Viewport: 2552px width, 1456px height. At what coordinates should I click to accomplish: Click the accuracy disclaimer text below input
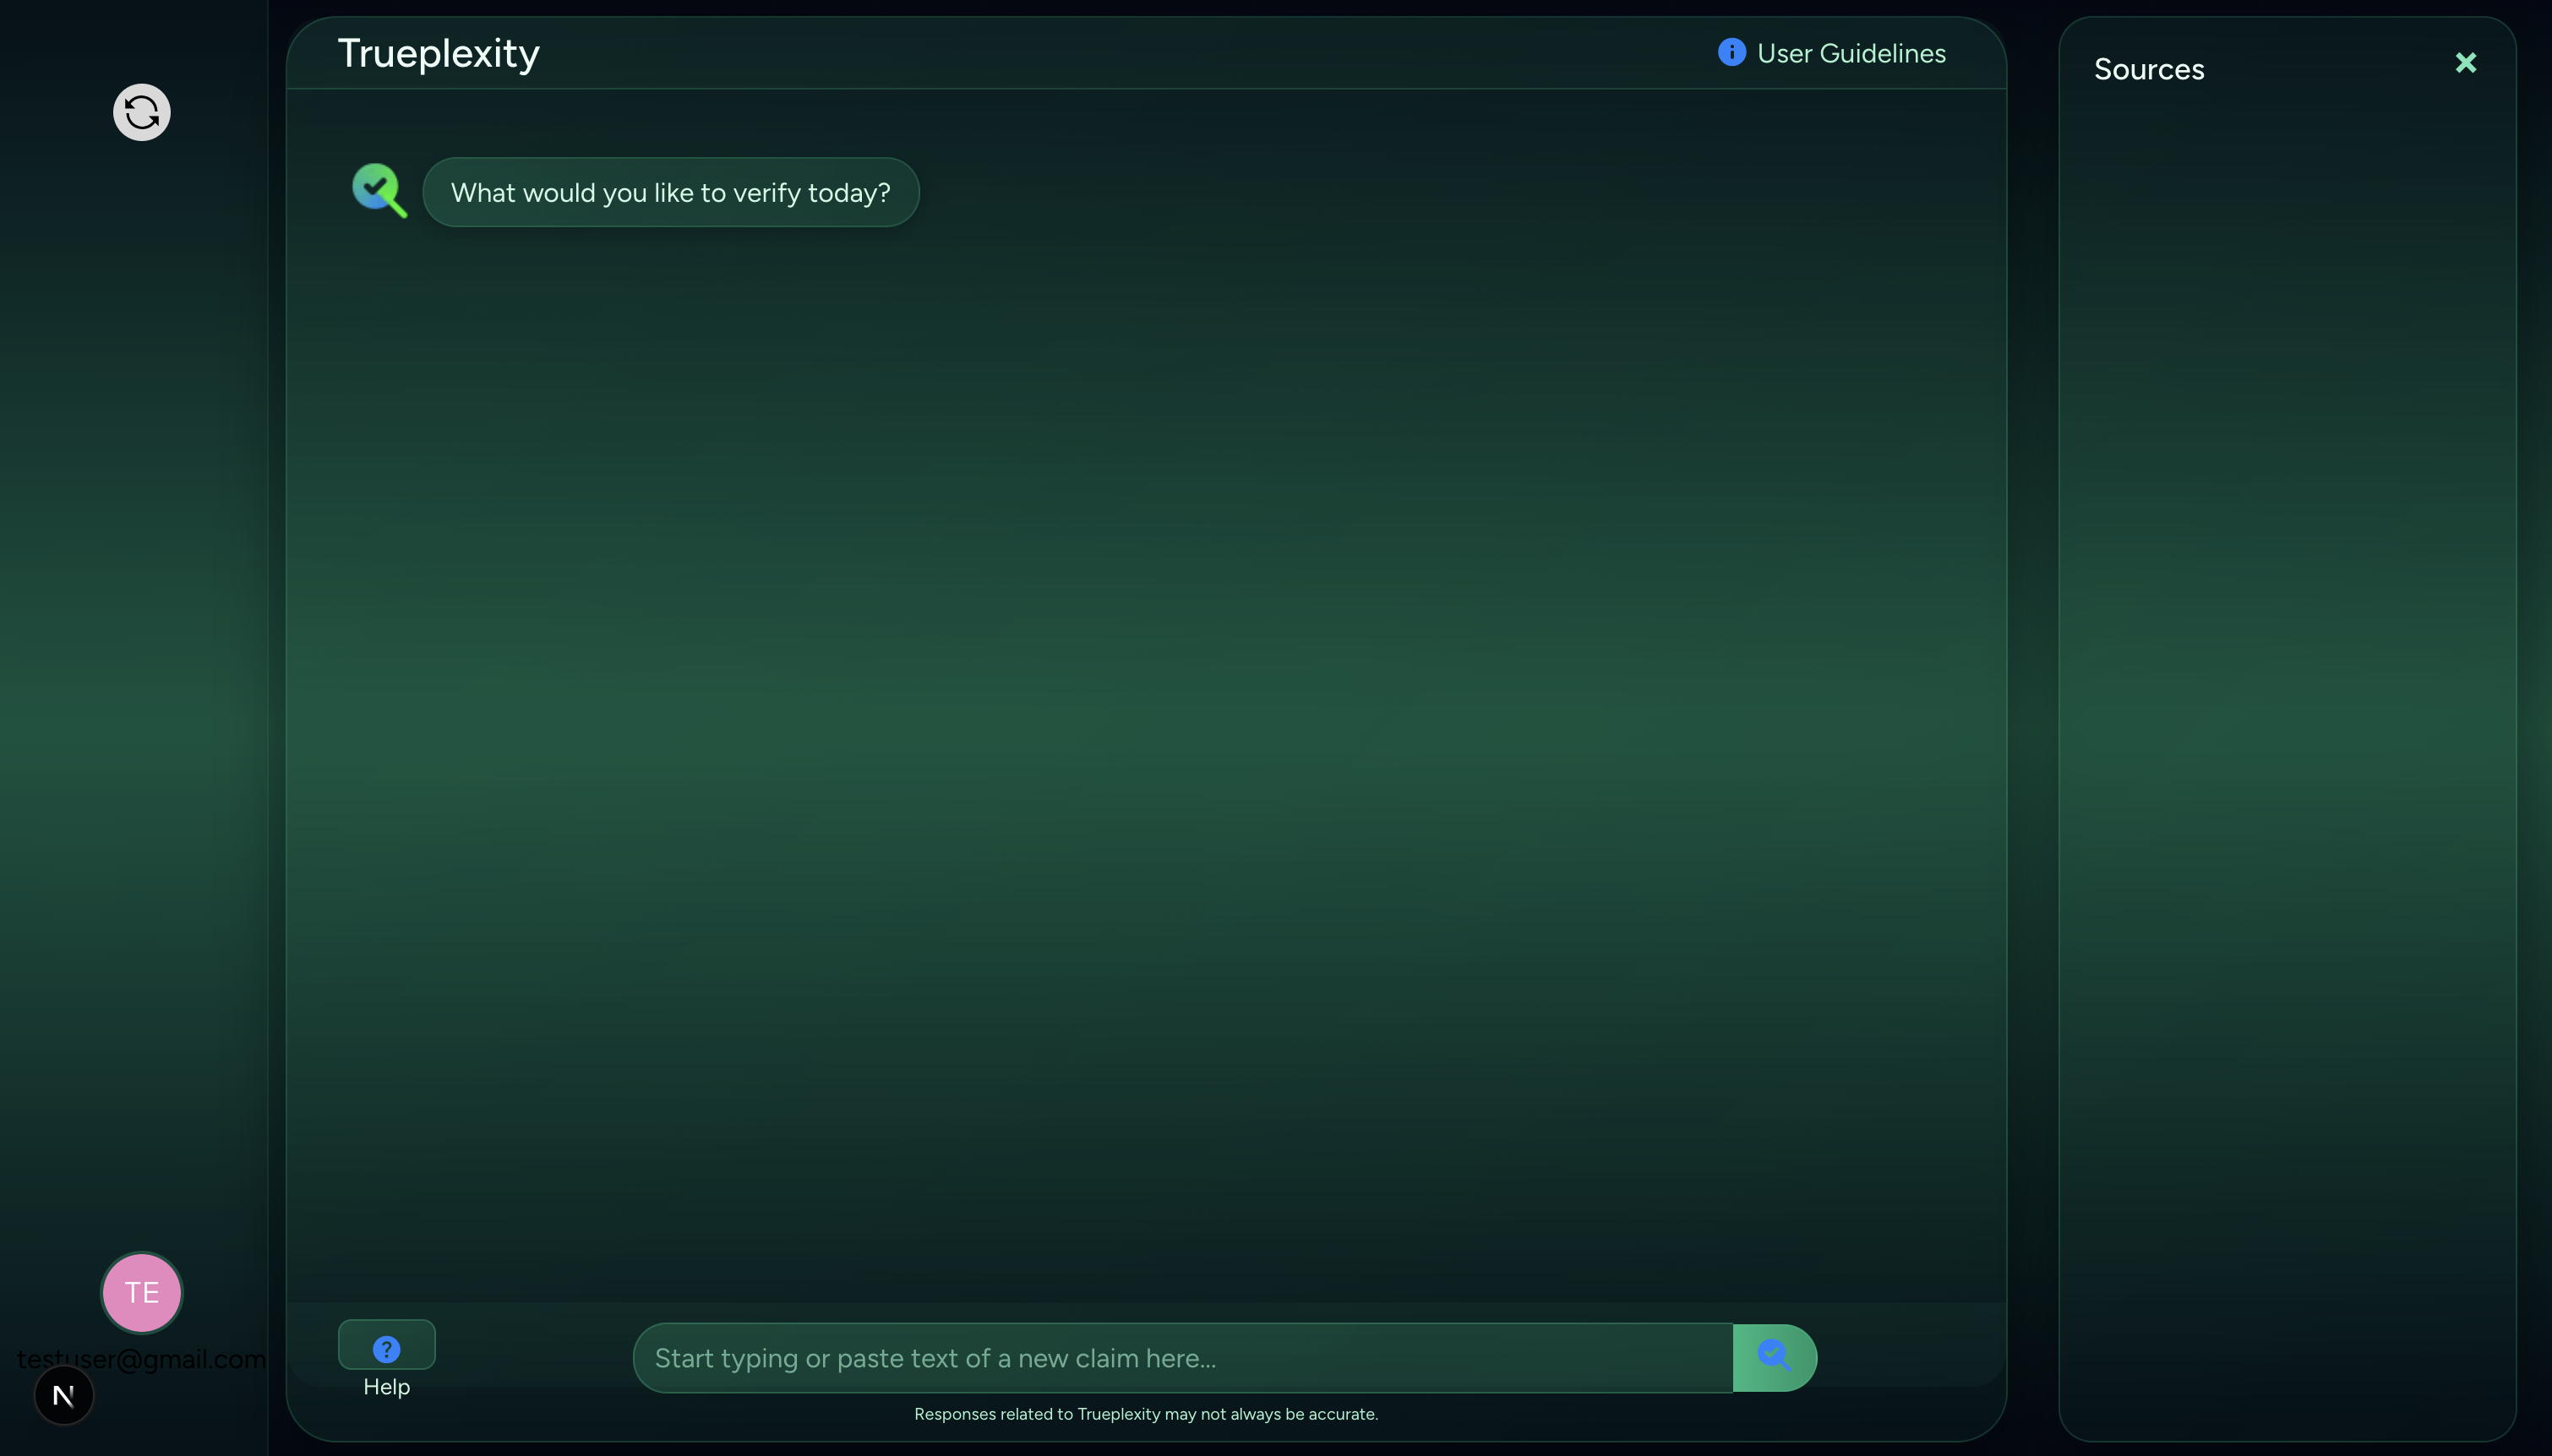[1146, 1414]
